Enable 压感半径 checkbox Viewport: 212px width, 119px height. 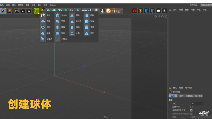191,107
